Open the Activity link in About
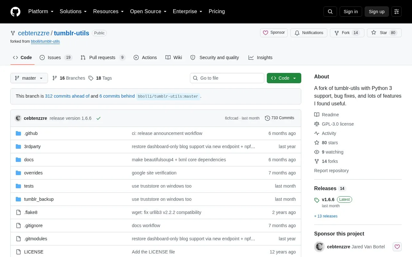 (325, 133)
